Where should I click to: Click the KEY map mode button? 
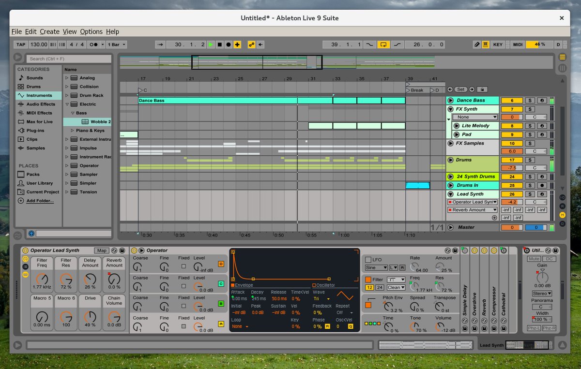(498, 44)
